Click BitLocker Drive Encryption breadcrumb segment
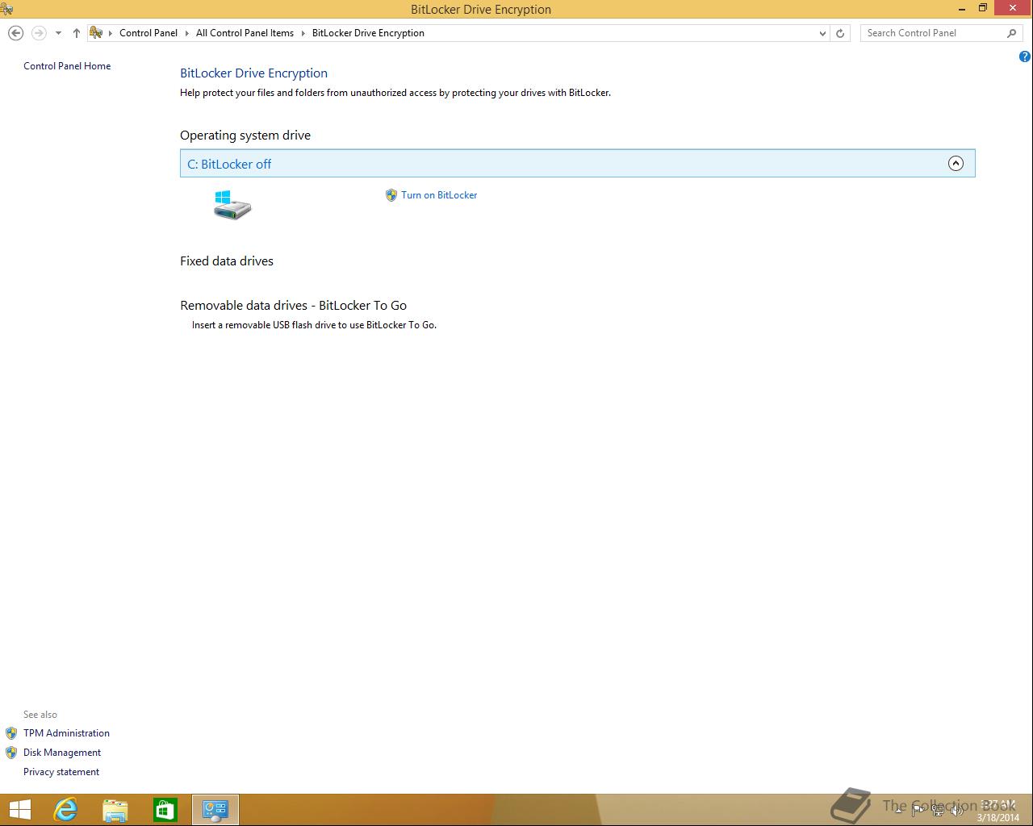1033x826 pixels. click(x=368, y=33)
